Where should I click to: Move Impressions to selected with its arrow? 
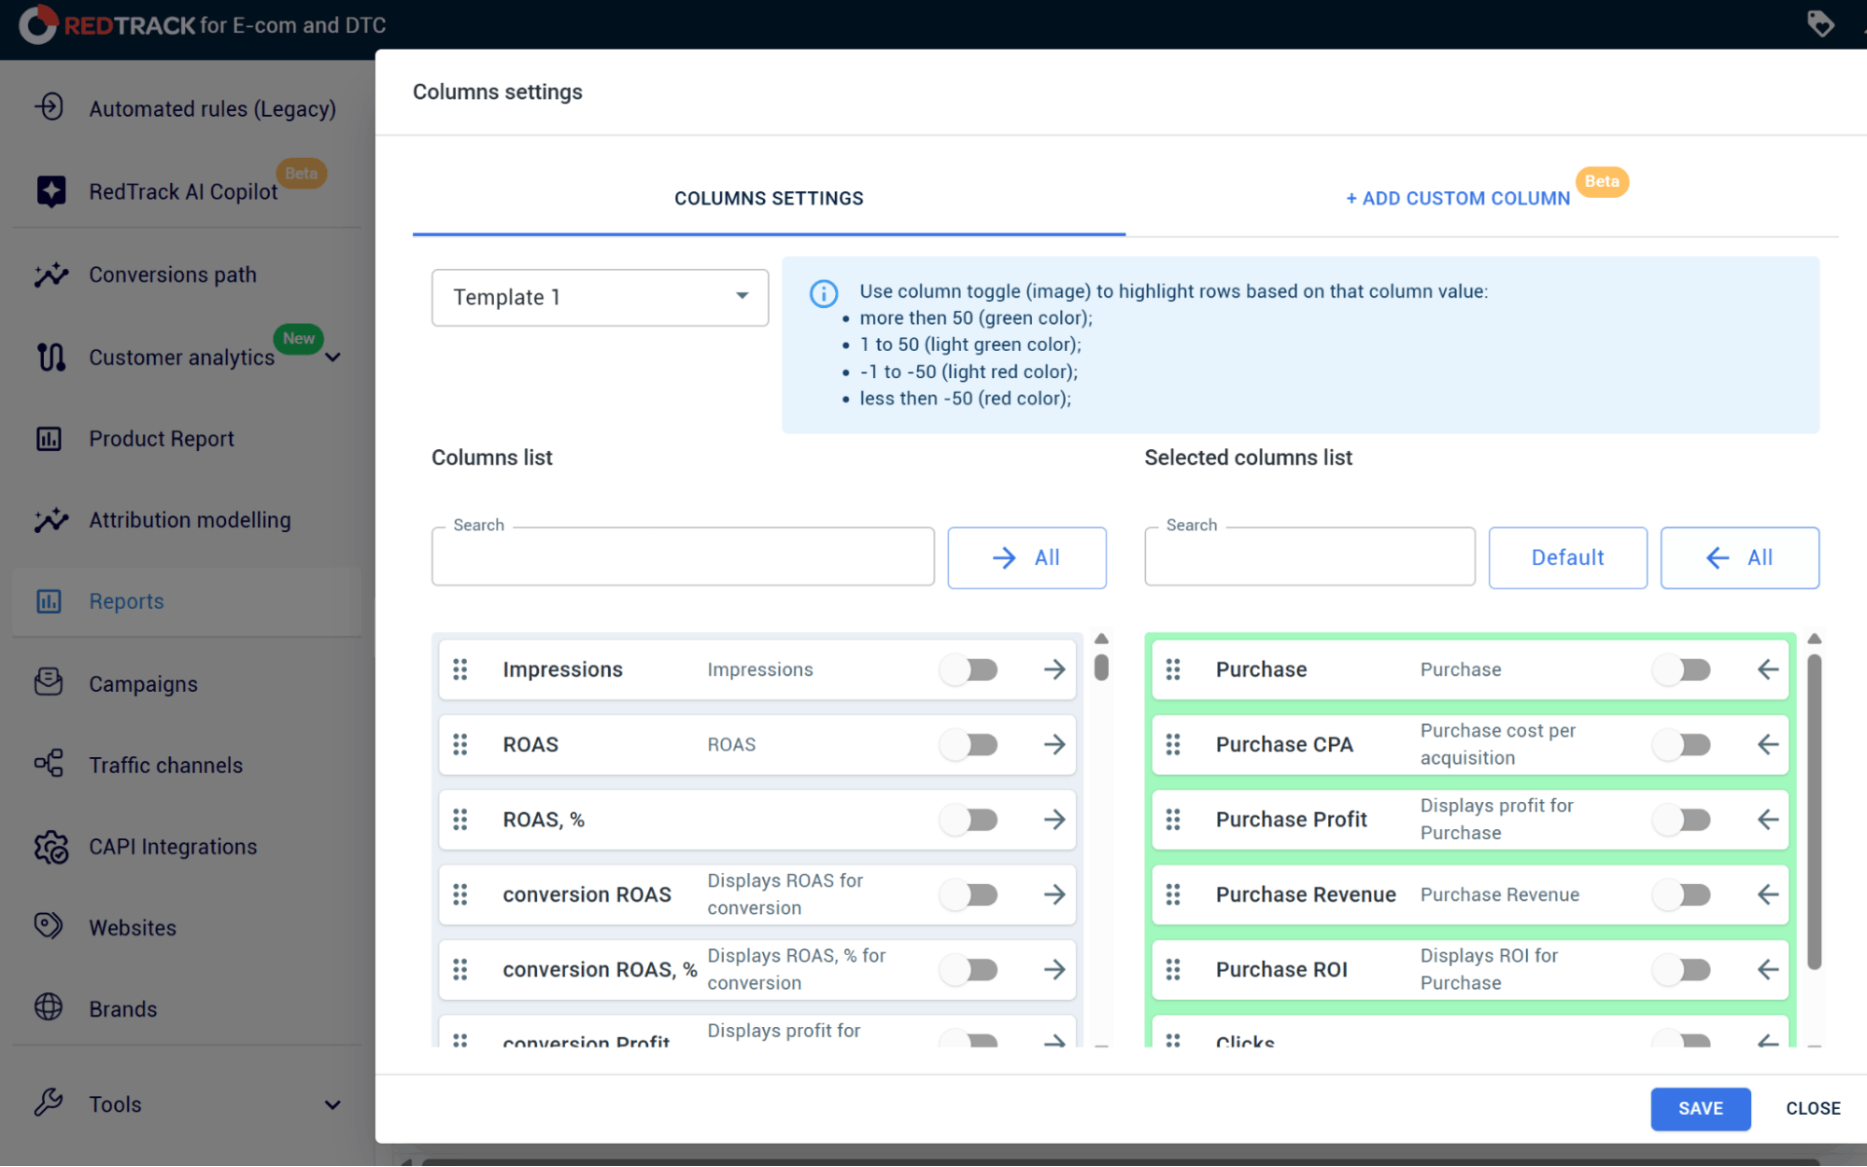tap(1054, 669)
